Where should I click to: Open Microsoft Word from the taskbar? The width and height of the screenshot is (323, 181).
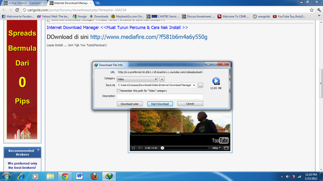(79, 177)
